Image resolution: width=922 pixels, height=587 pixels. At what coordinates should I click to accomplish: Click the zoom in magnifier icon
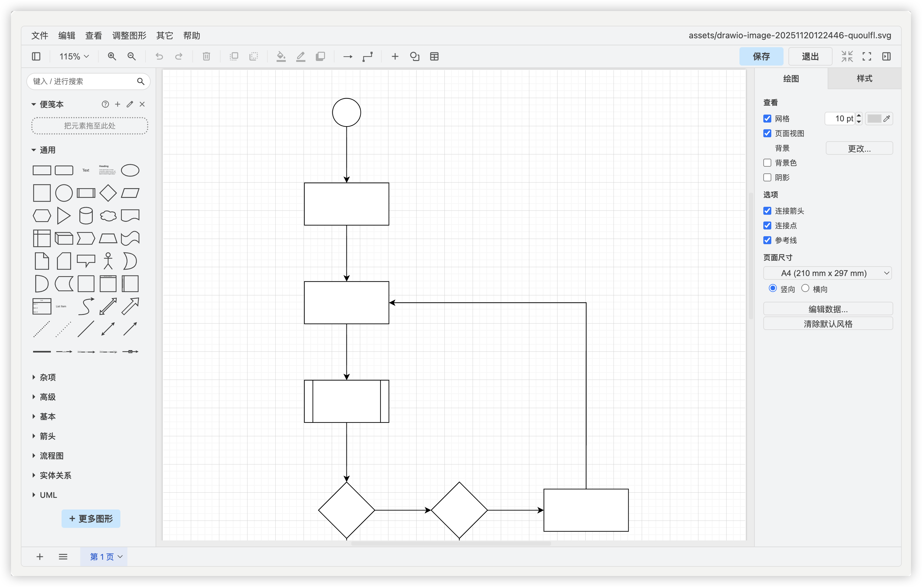click(112, 57)
